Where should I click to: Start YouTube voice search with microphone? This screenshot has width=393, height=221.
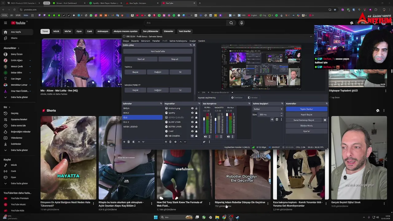pos(242,23)
